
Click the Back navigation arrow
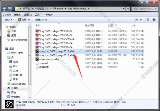pyautogui.click(x=4, y=9)
